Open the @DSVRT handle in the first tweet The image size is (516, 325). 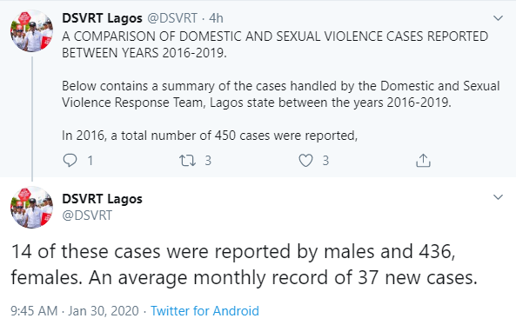(172, 18)
